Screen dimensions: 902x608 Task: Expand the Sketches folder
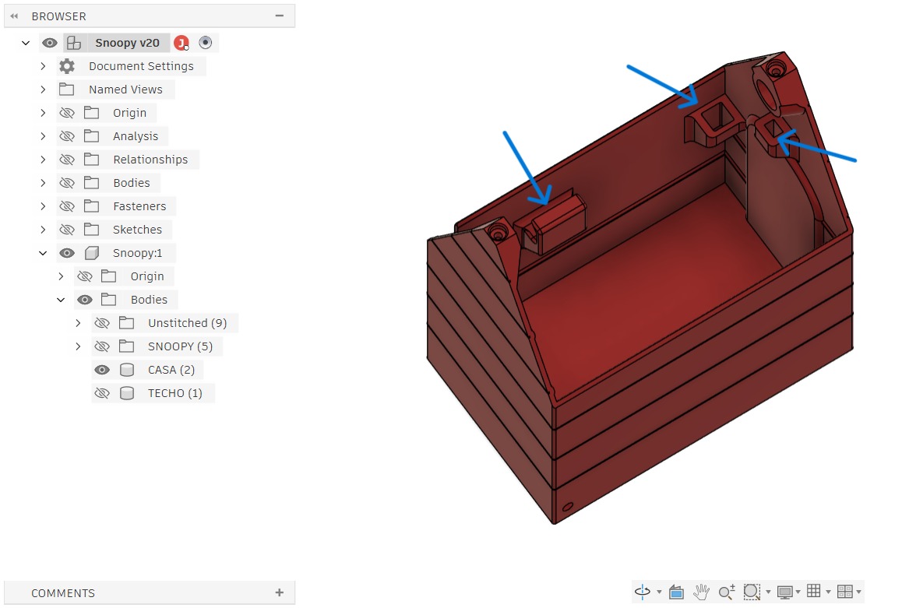pos(43,230)
